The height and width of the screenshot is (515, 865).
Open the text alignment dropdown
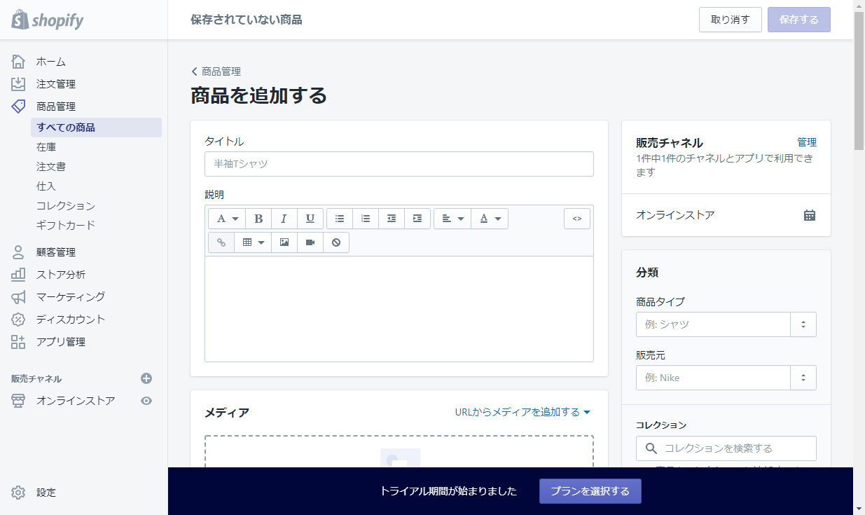[452, 219]
